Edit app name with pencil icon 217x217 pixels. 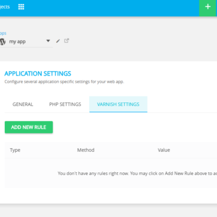coord(58,41)
